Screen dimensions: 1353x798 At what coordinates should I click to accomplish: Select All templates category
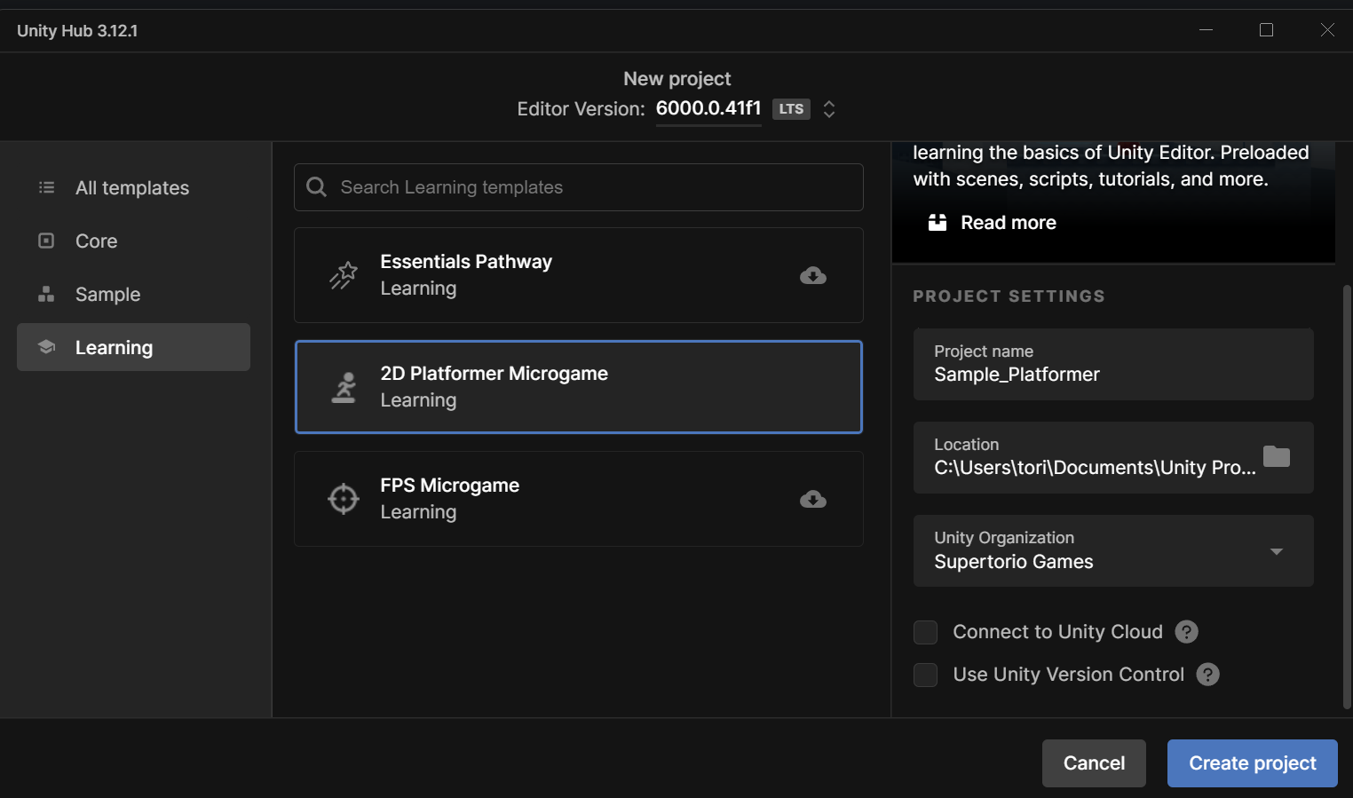(133, 187)
